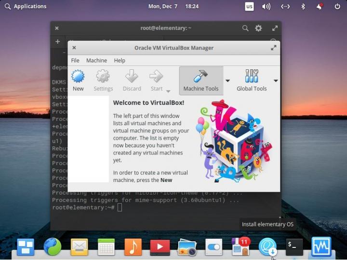Open AppCenter with 11 updates badge

coord(240,247)
